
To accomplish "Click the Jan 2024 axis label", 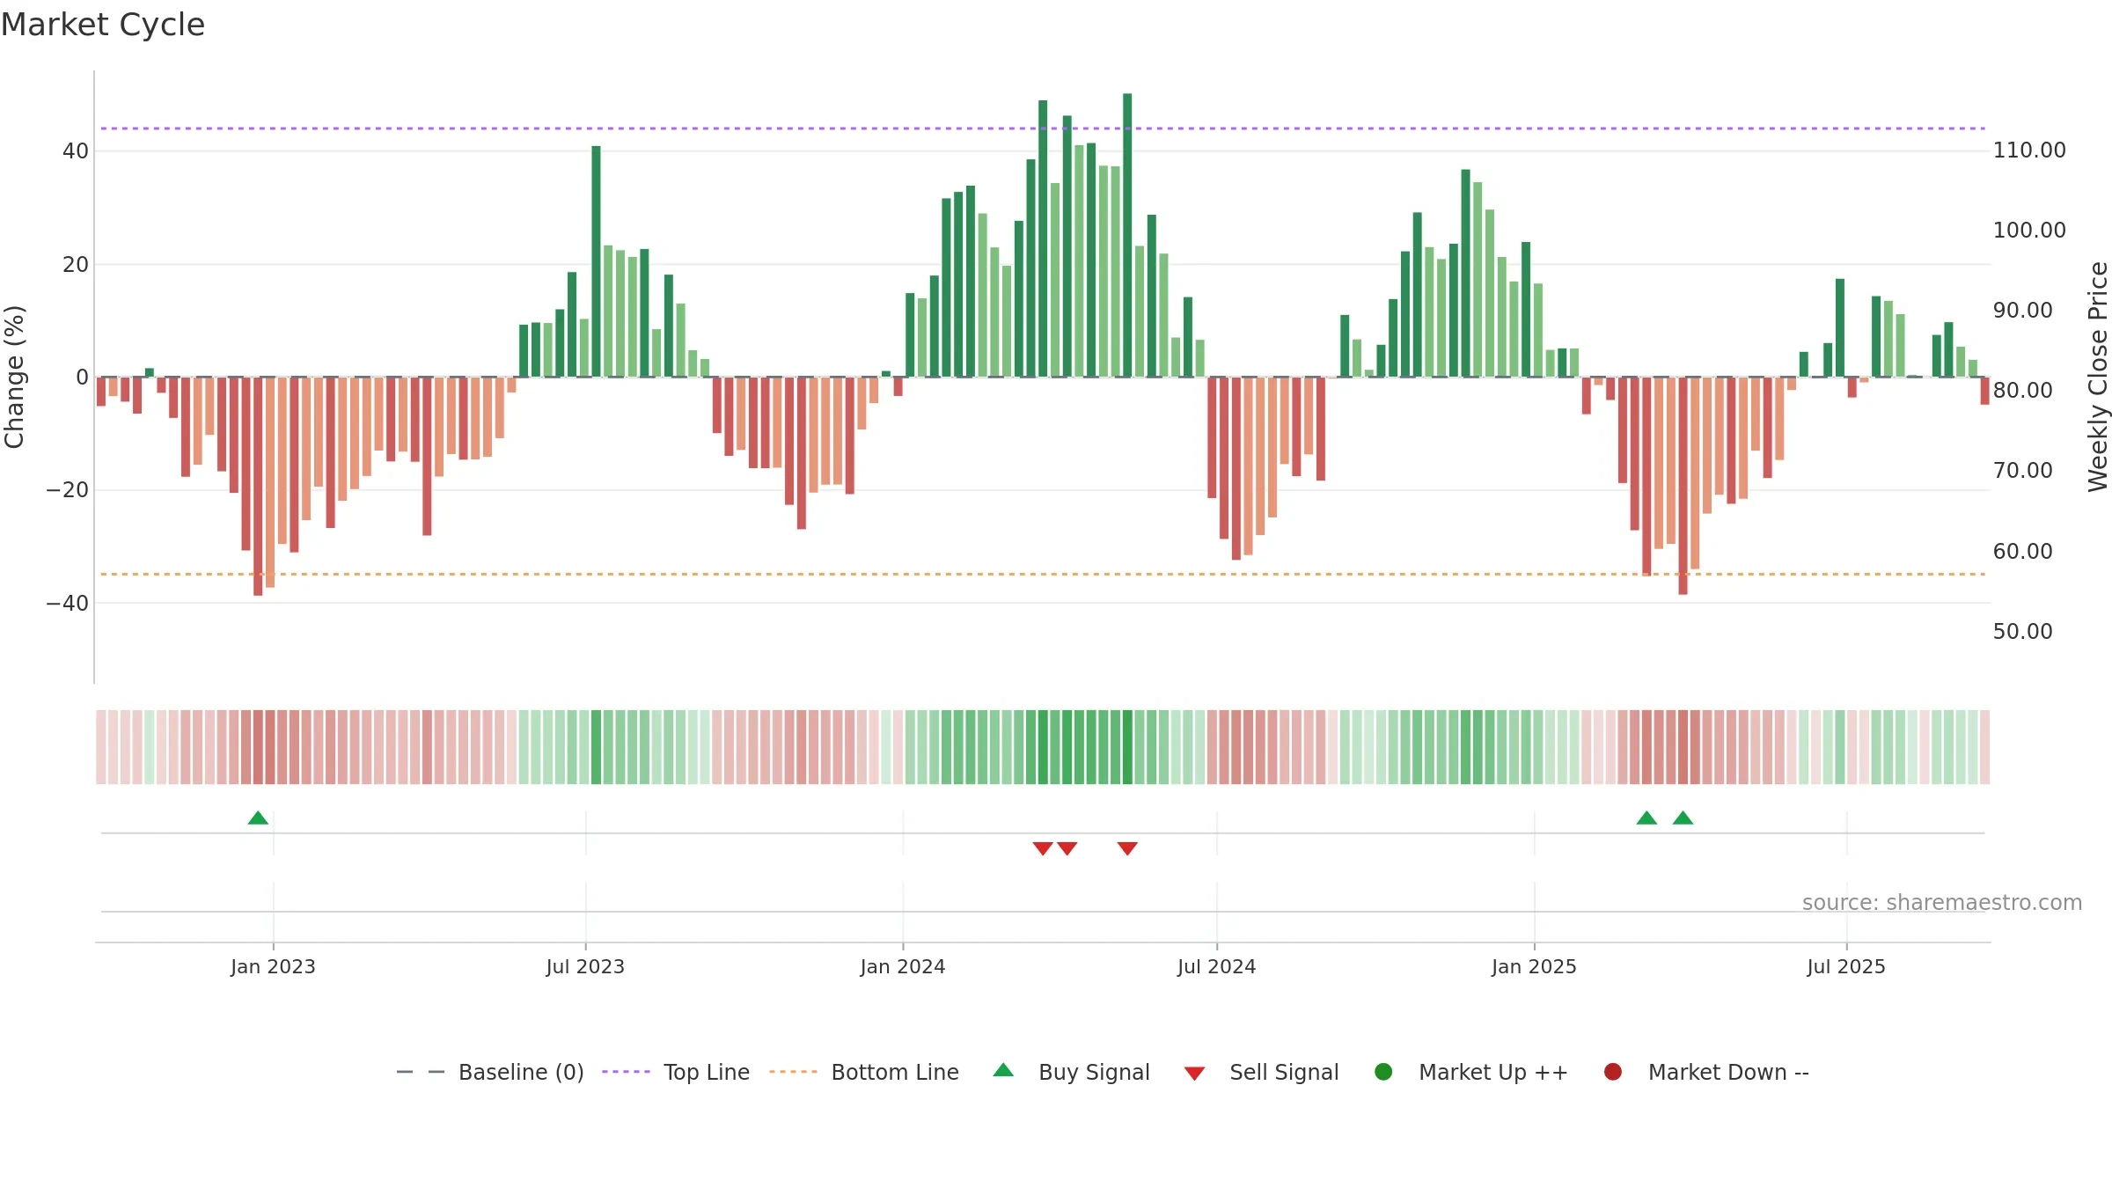I will pos(903,966).
